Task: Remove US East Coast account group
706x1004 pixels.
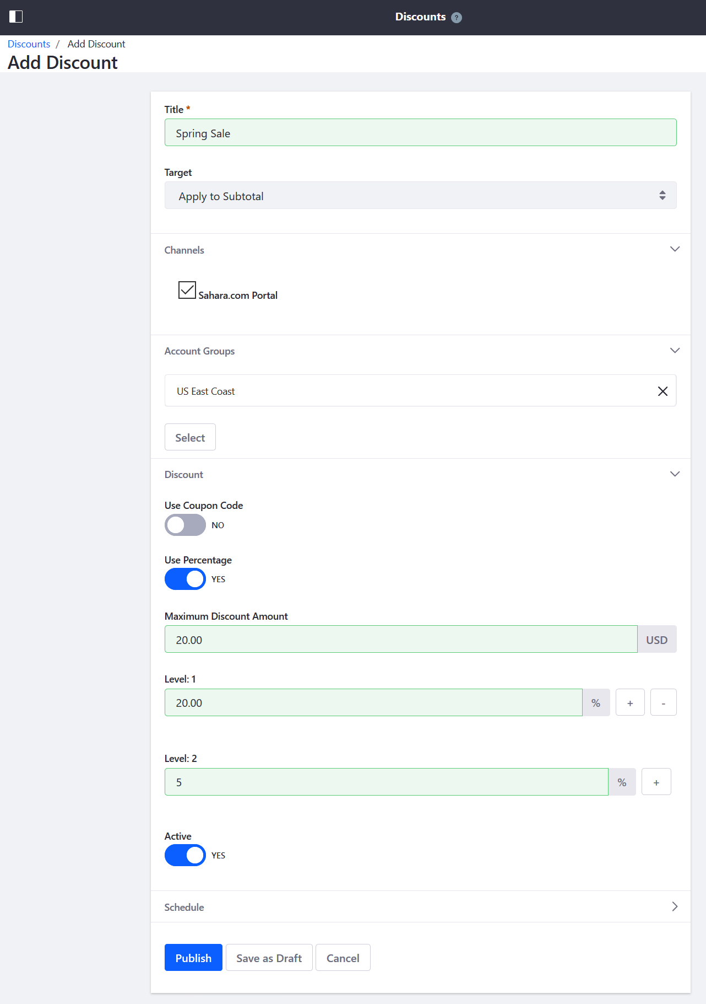Action: pos(662,391)
